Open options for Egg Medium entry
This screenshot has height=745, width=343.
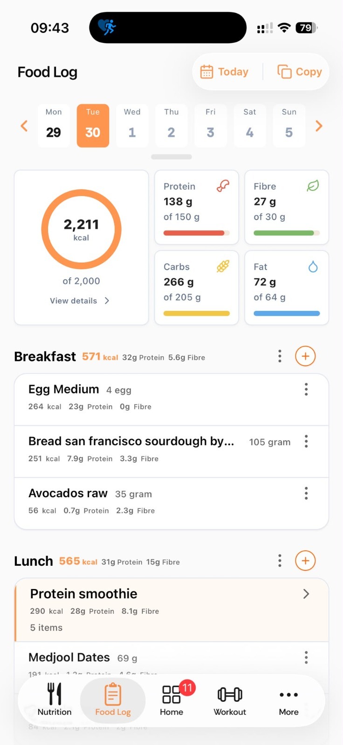(x=306, y=389)
